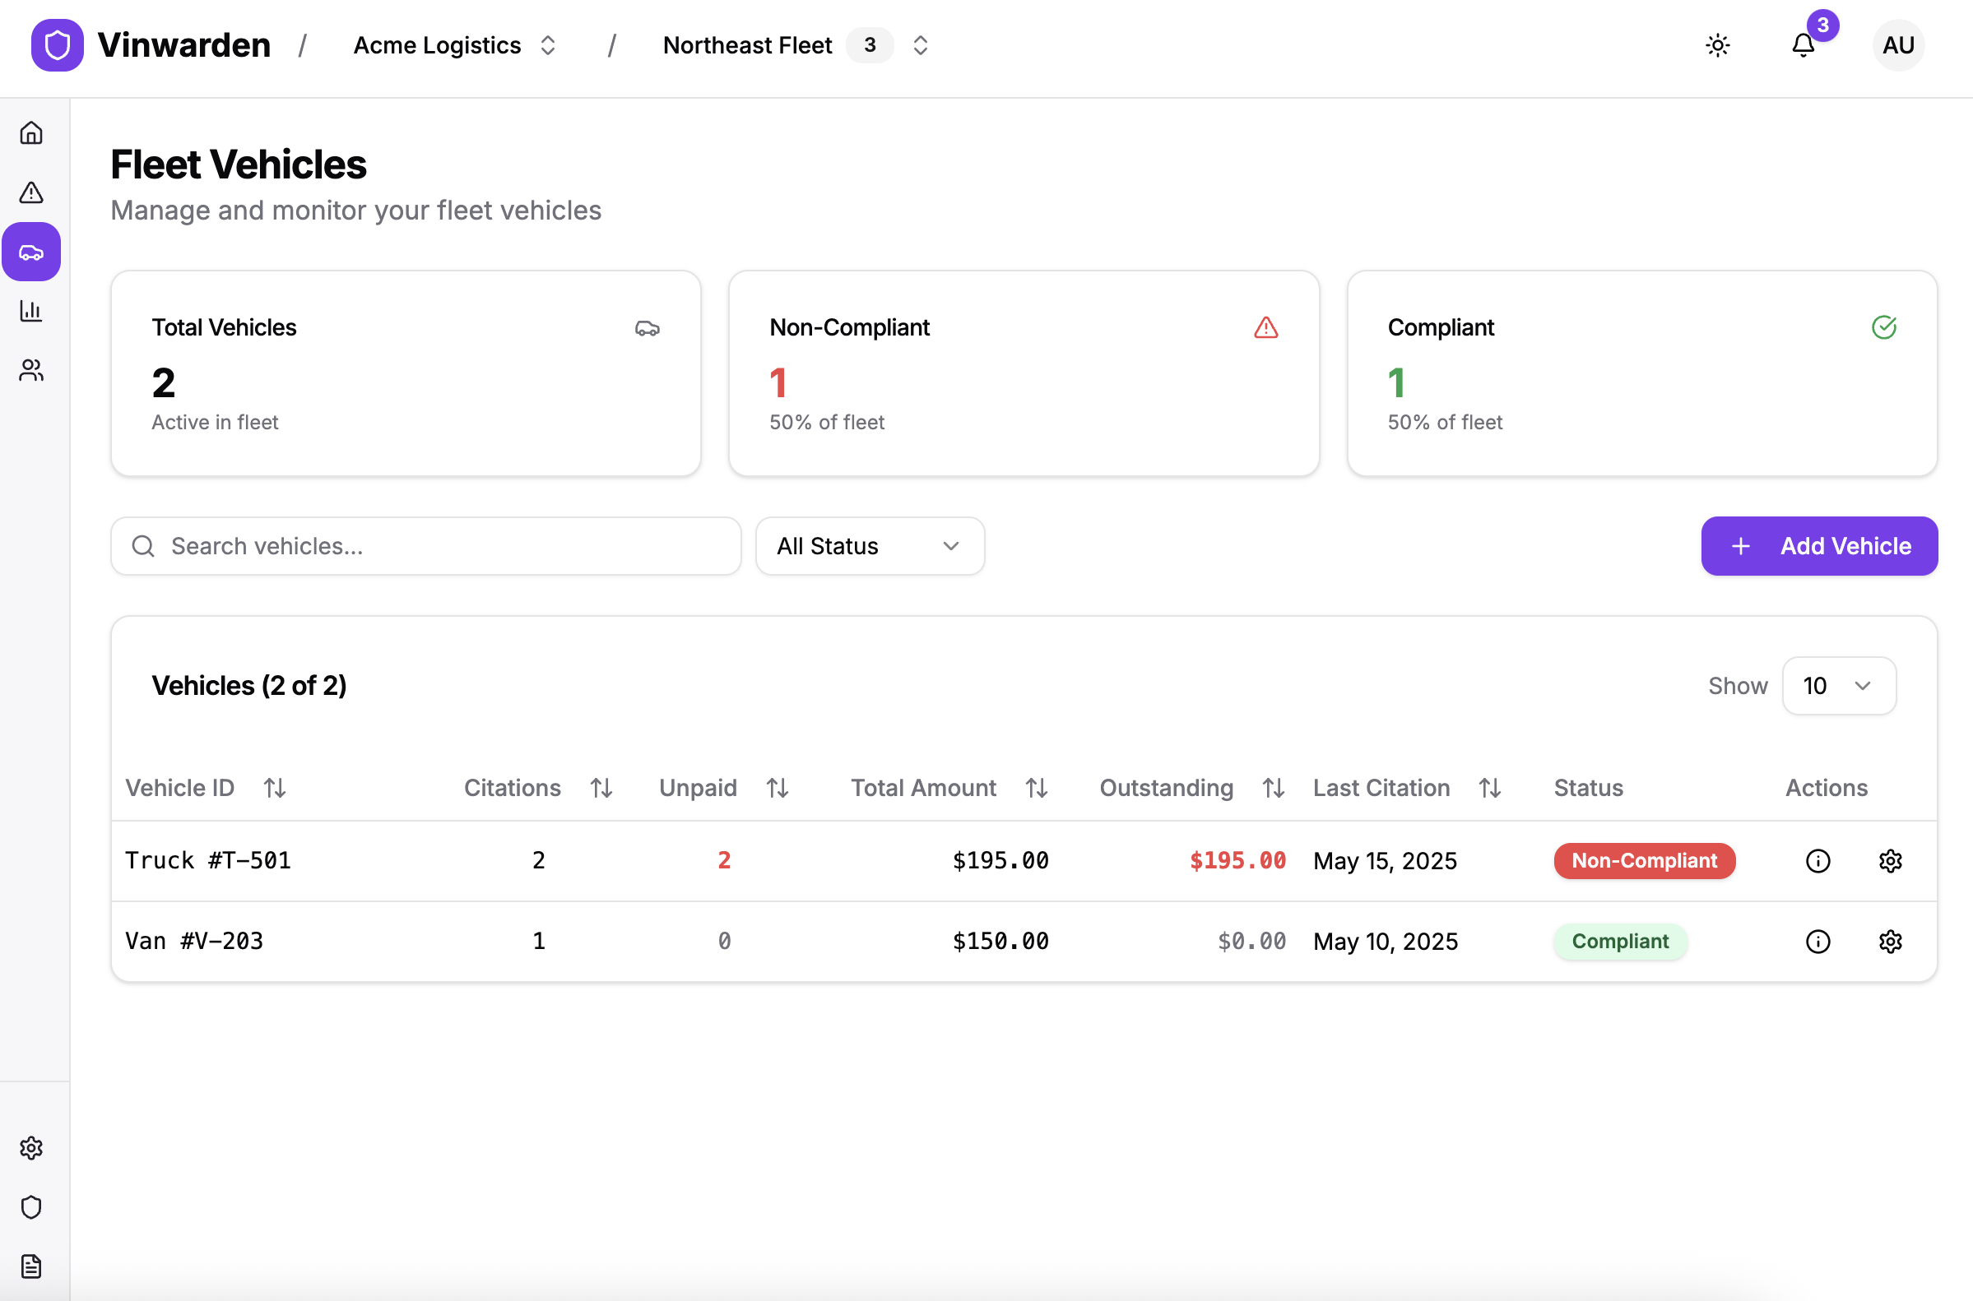Open the analytics bar chart sidebar icon
1973x1301 pixels.
pyautogui.click(x=31, y=311)
